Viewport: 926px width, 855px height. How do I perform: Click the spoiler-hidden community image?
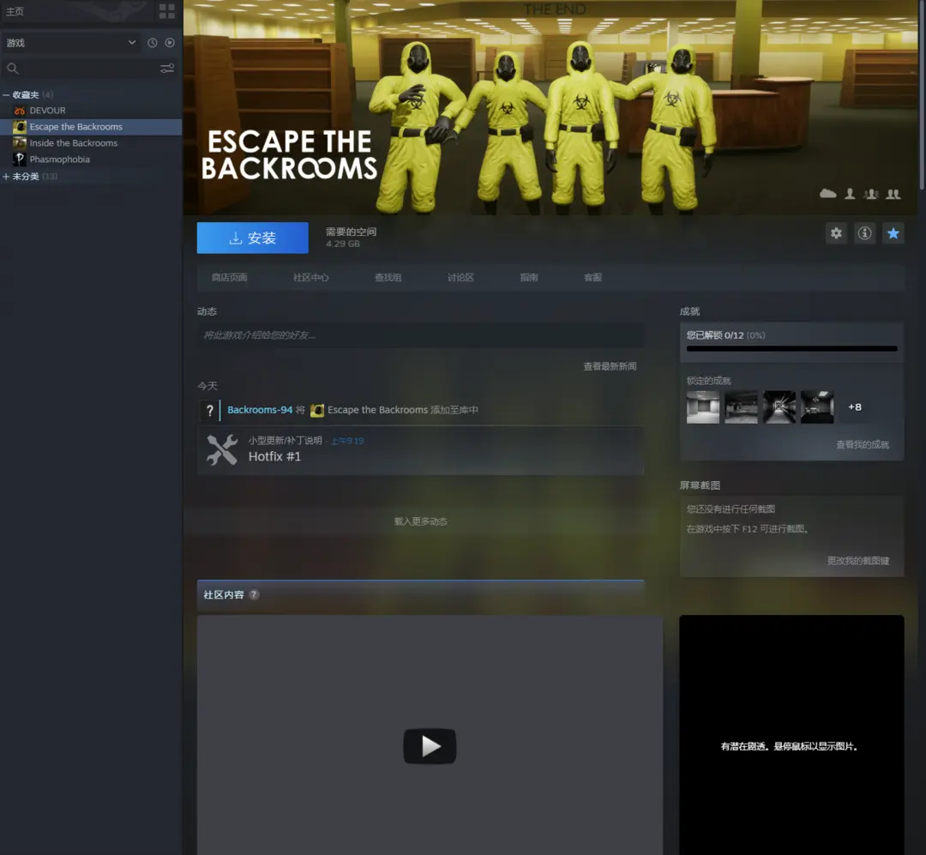tap(791, 735)
